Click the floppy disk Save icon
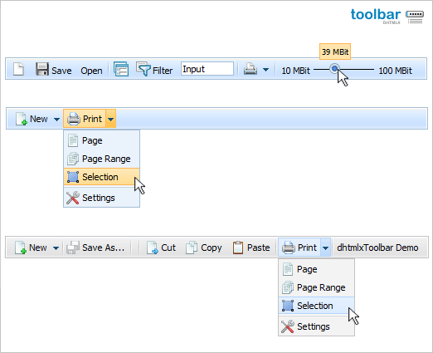 pos(42,69)
